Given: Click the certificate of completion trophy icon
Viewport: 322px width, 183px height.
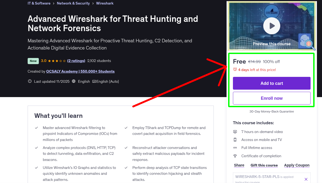Looking at the screenshot, I should pyautogui.click(x=235, y=156).
